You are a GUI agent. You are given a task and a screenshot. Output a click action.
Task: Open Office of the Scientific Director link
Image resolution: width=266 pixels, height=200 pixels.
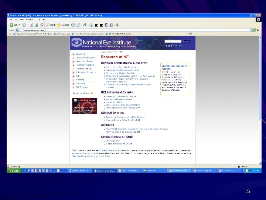[x=121, y=67]
